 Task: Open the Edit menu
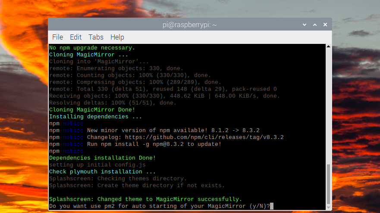(x=75, y=37)
